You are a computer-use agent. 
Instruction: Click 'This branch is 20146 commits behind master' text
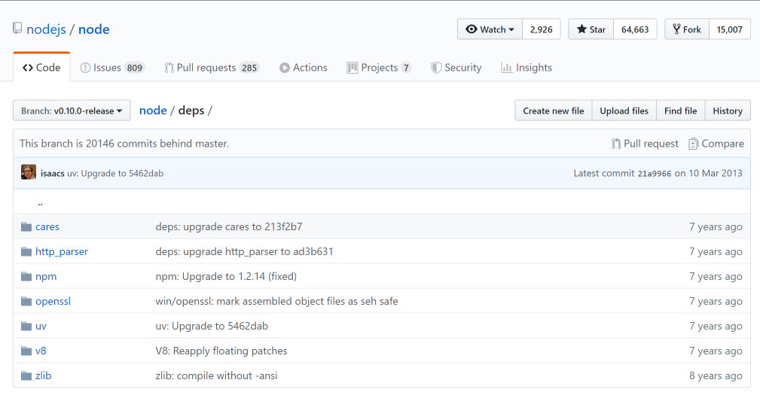click(x=124, y=143)
